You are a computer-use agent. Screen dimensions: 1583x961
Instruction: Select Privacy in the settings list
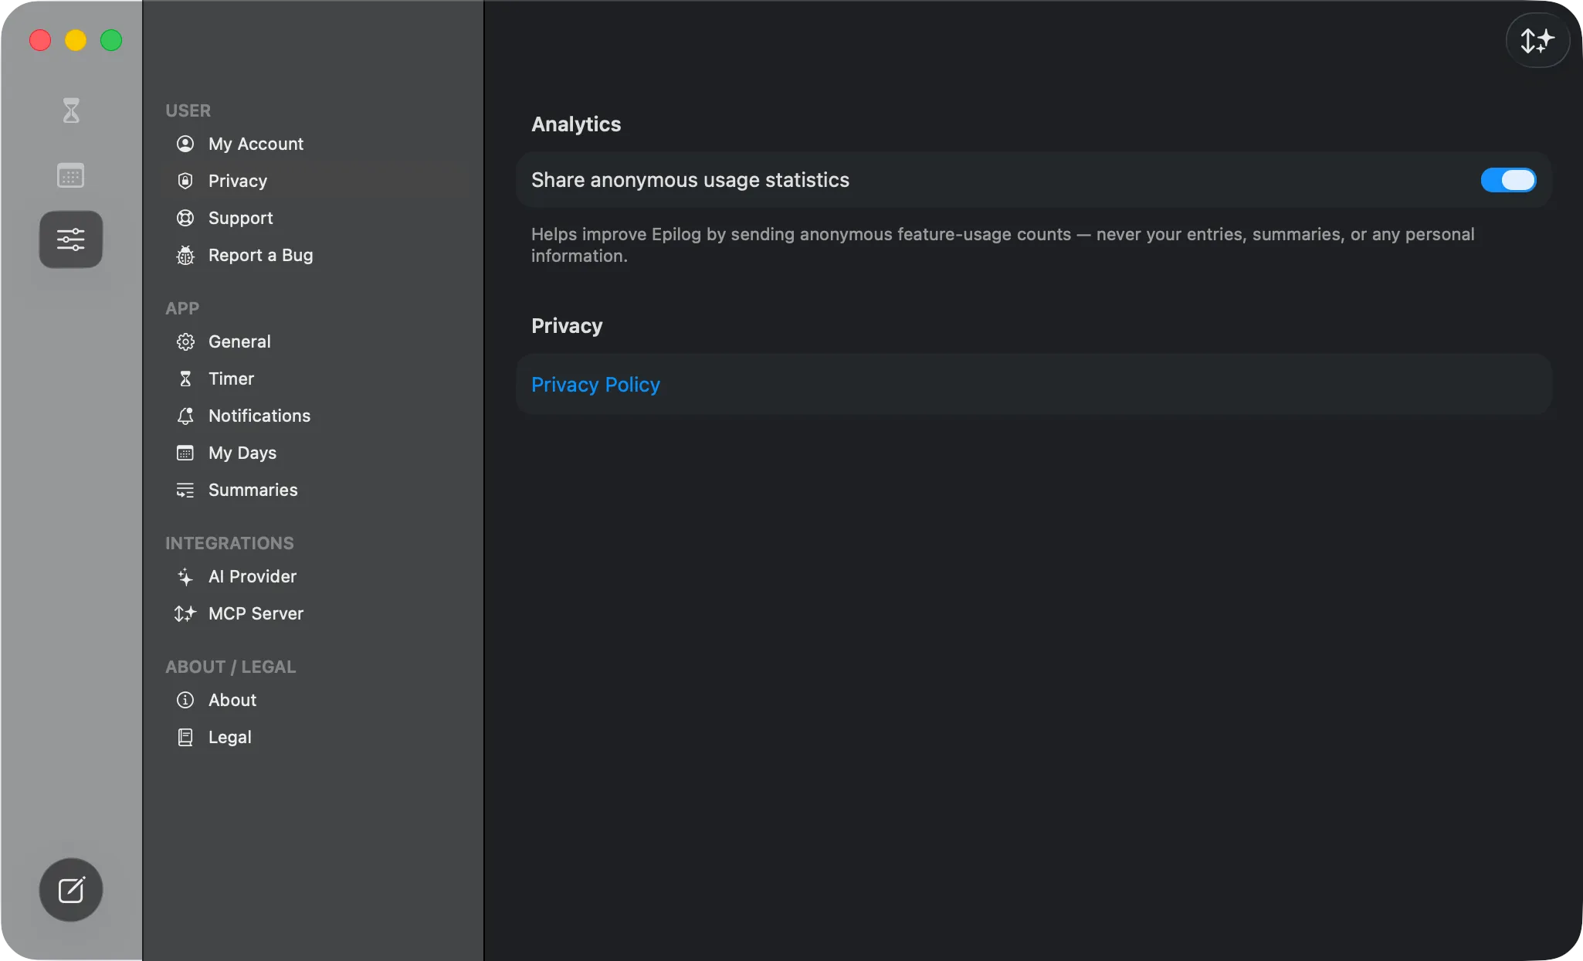314,181
